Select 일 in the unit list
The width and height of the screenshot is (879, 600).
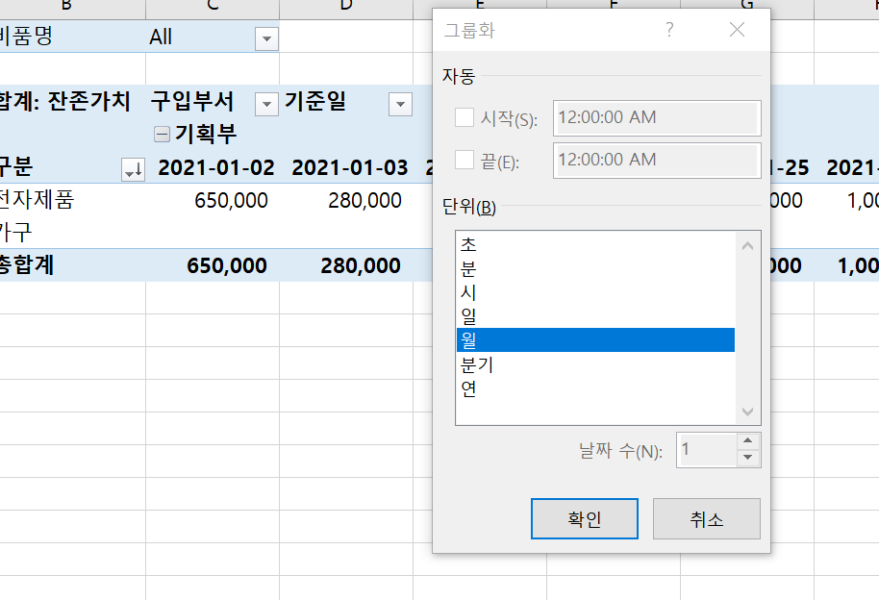[x=595, y=316]
